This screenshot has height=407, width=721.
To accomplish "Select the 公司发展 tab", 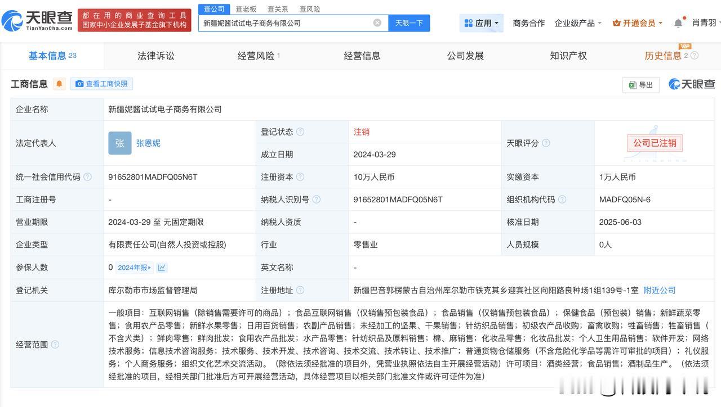I will (465, 56).
